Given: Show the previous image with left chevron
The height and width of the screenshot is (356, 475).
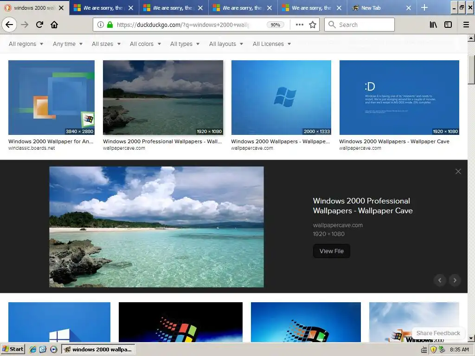Looking at the screenshot, I should pyautogui.click(x=440, y=280).
